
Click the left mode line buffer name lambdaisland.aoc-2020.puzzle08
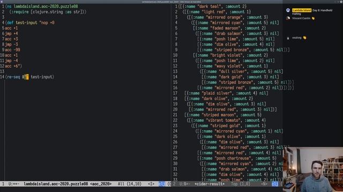click(x=56, y=184)
